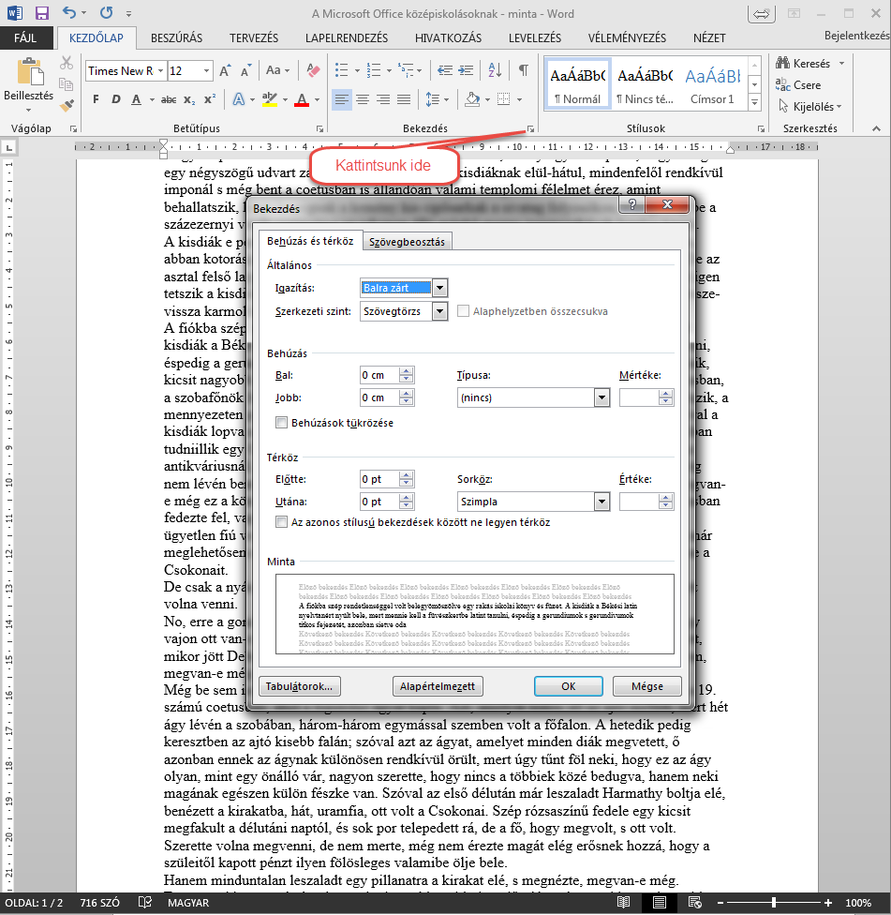This screenshot has height=915, width=891.
Task: Justify text alignment in ribbon
Action: (x=404, y=99)
